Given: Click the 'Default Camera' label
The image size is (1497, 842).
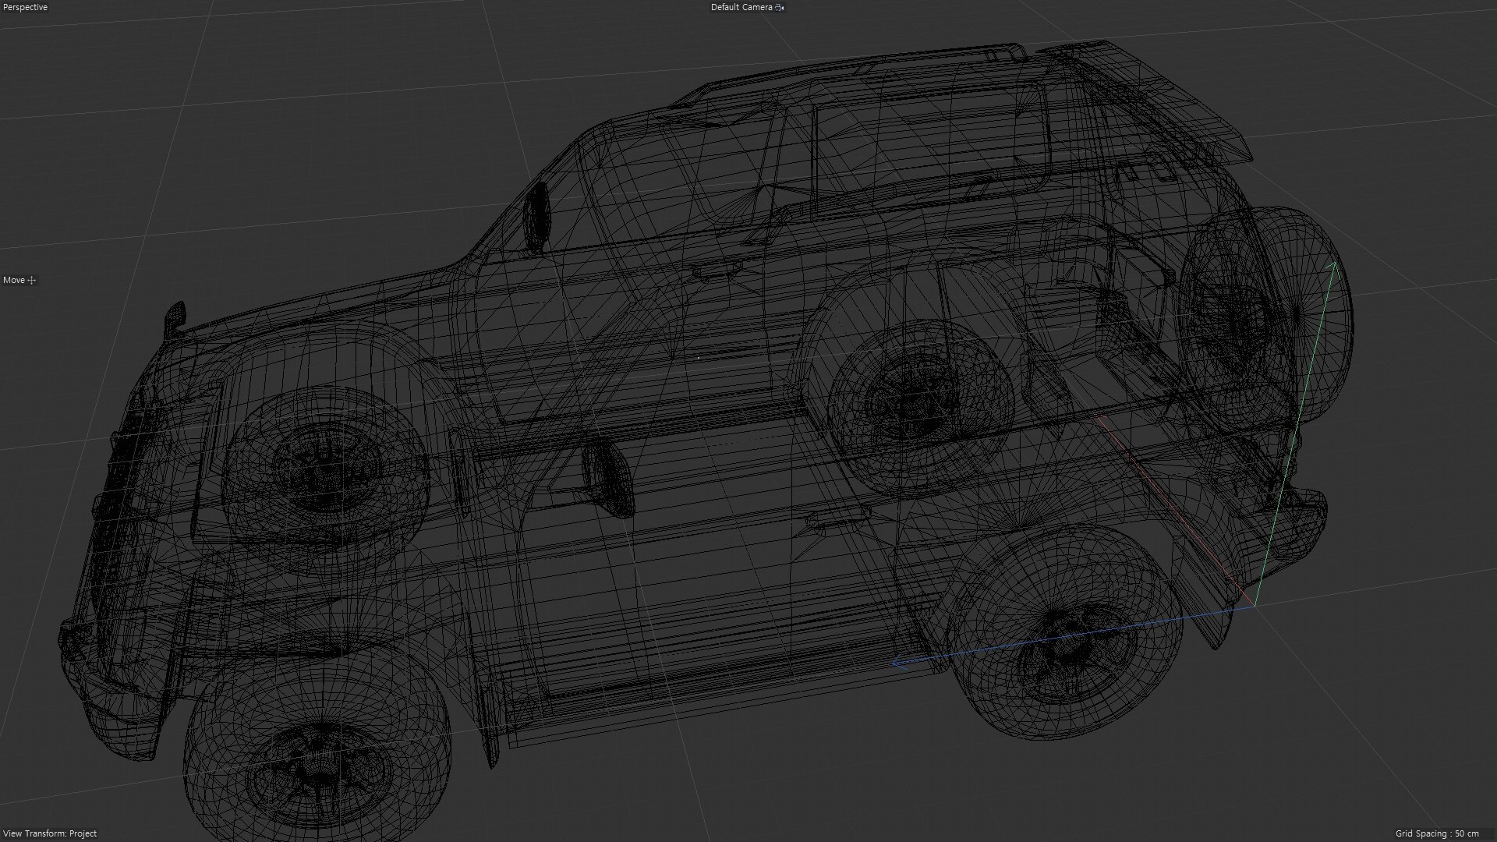Looking at the screenshot, I should [741, 7].
